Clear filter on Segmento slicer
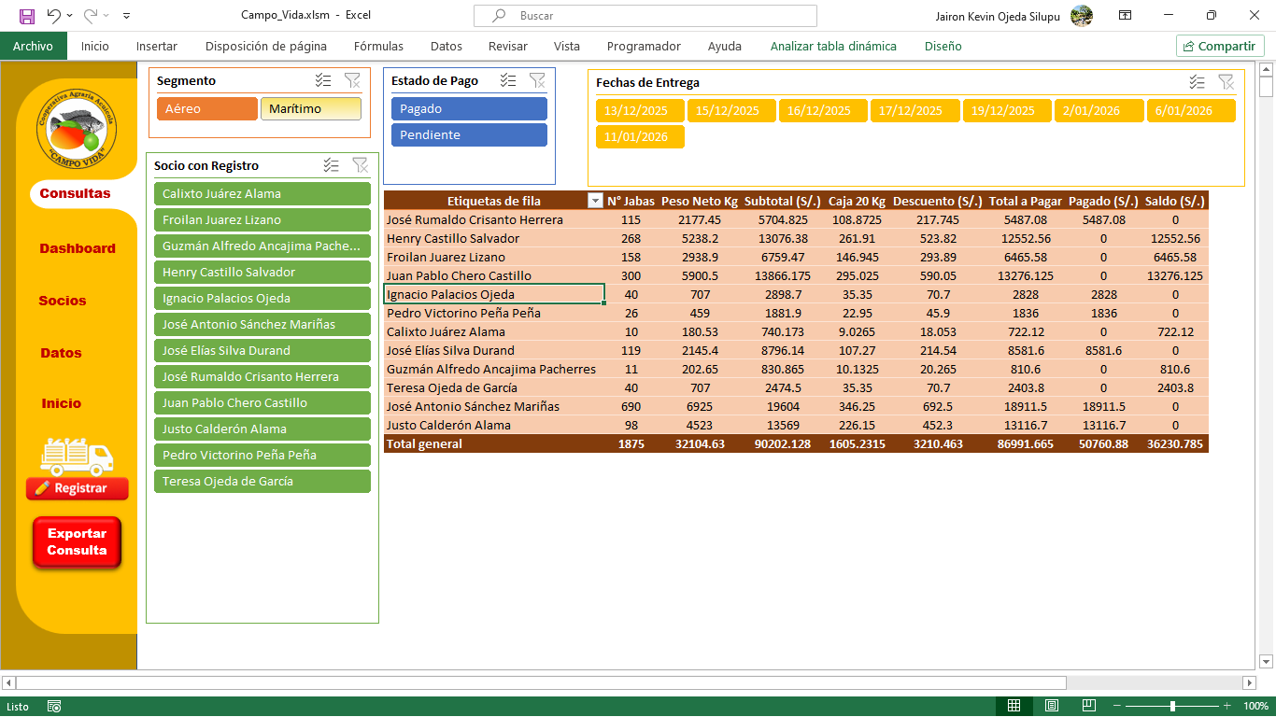The image size is (1276, 717). click(x=352, y=81)
